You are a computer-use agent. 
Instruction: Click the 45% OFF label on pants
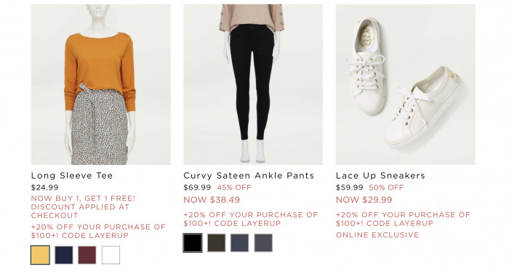point(234,187)
